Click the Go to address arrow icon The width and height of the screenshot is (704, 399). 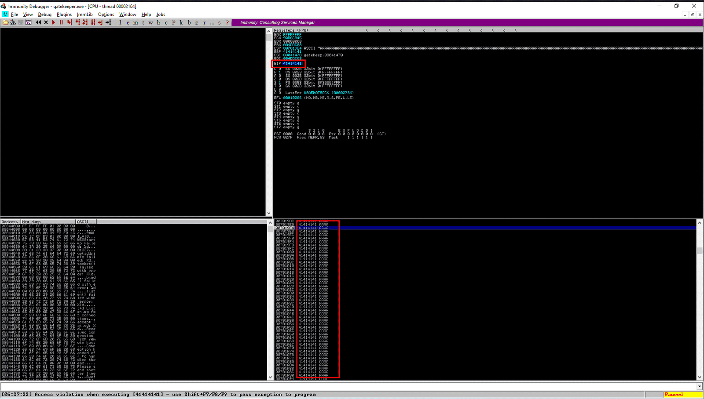(x=108, y=22)
